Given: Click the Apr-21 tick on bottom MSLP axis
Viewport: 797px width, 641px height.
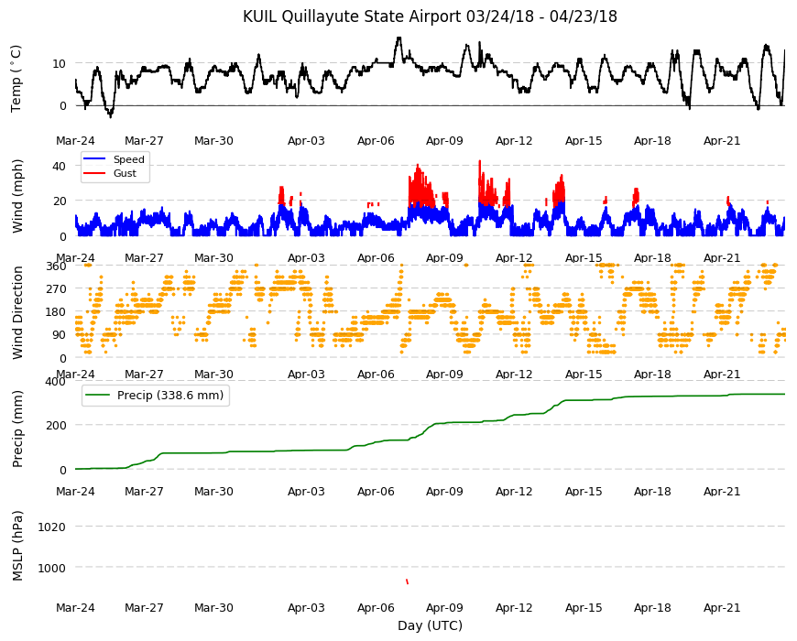Looking at the screenshot, I should (722, 608).
